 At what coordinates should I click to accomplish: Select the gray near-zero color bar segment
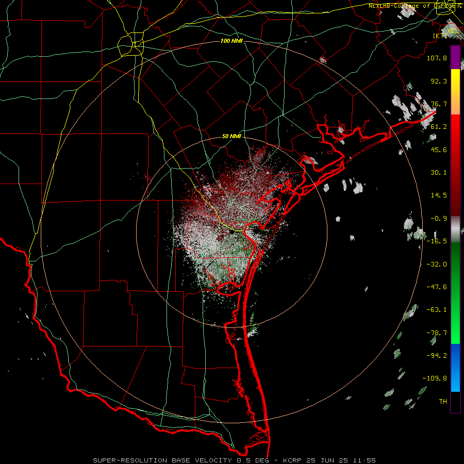(x=455, y=229)
